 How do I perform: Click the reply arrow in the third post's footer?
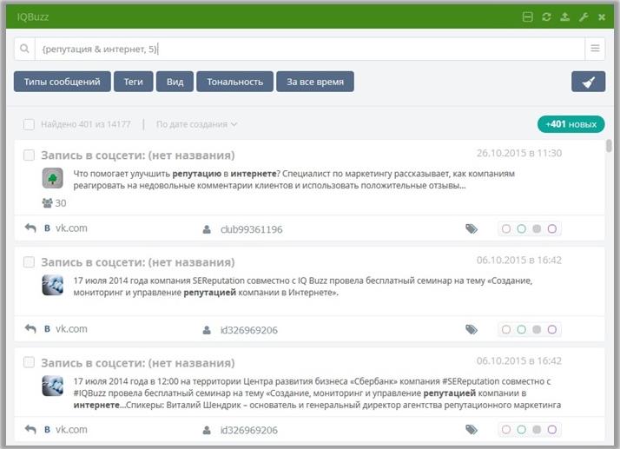30,429
